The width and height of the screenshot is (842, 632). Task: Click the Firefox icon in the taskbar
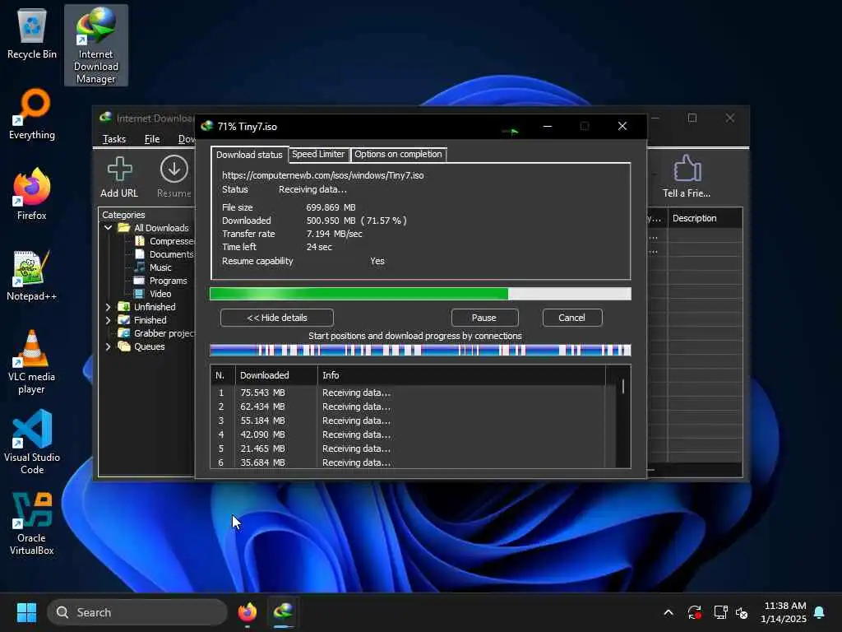tap(247, 612)
